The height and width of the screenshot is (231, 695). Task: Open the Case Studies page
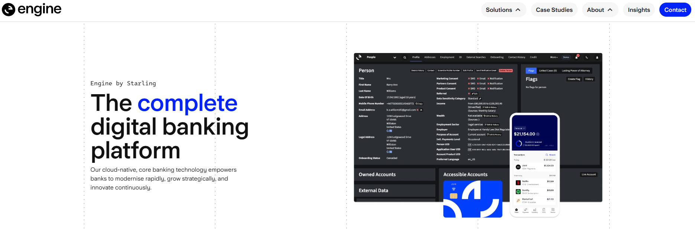[554, 10]
